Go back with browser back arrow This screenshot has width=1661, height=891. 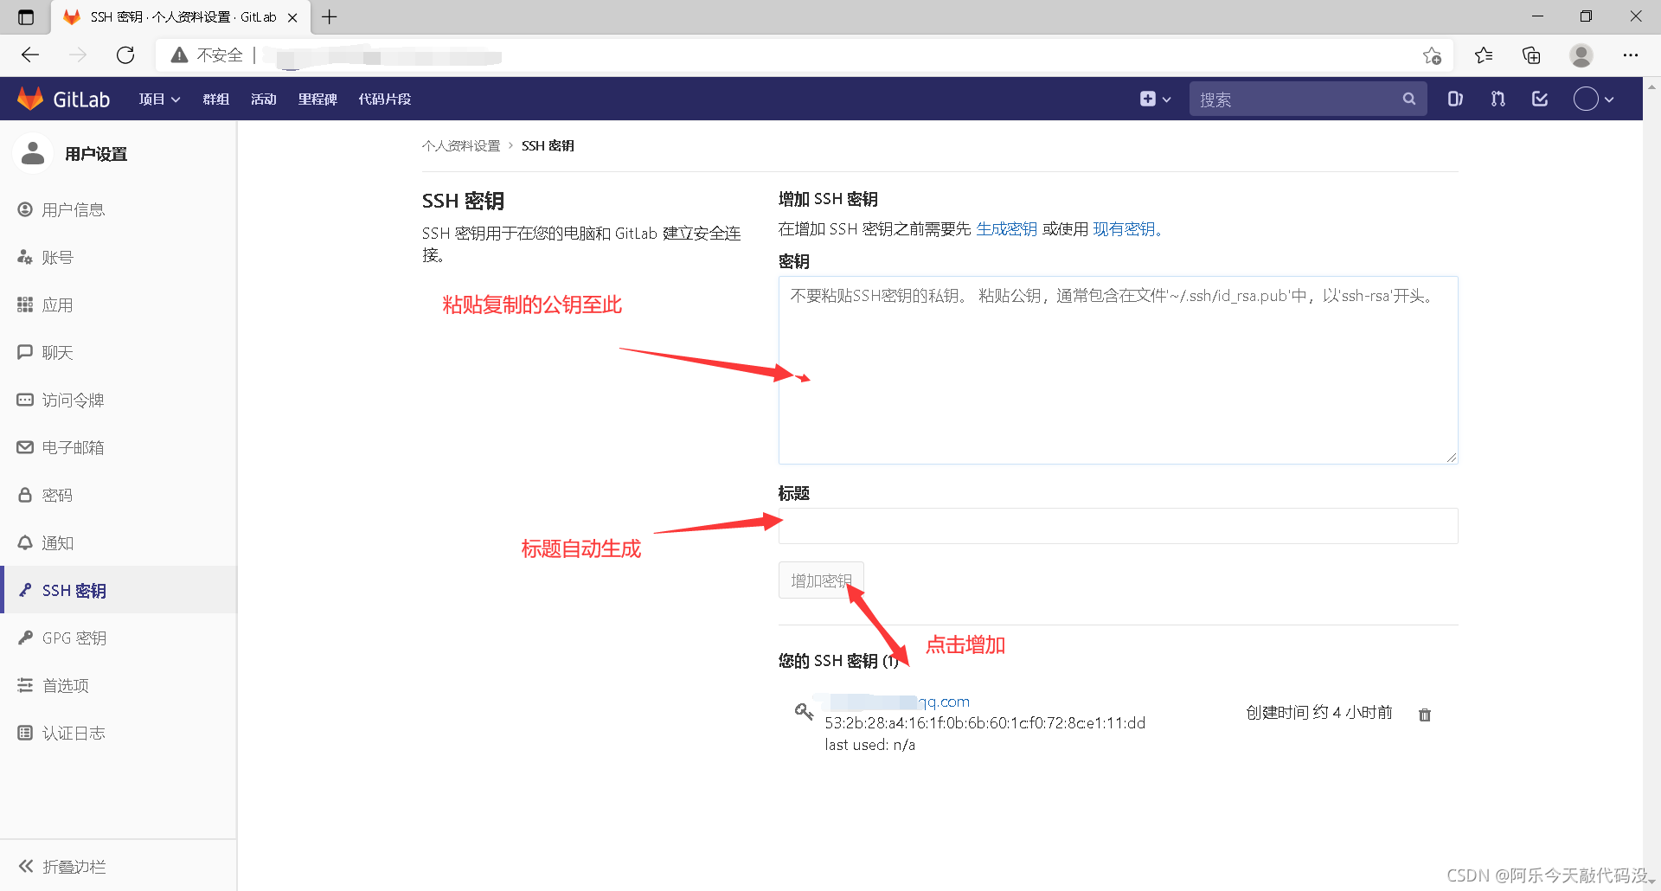pos(30,55)
